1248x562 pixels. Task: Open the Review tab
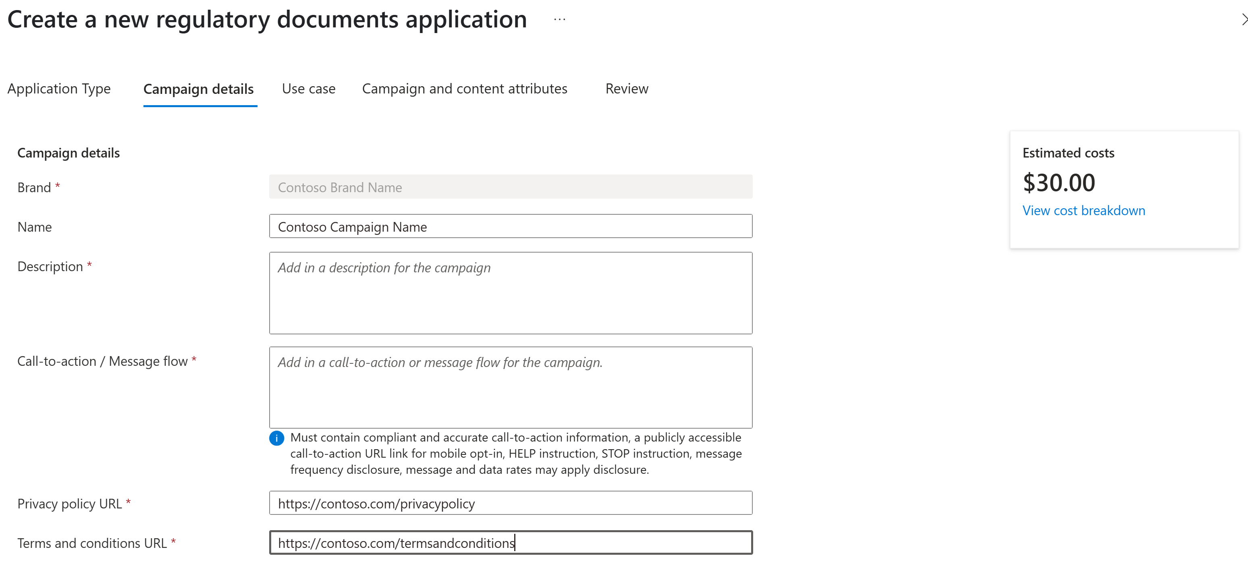tap(627, 89)
